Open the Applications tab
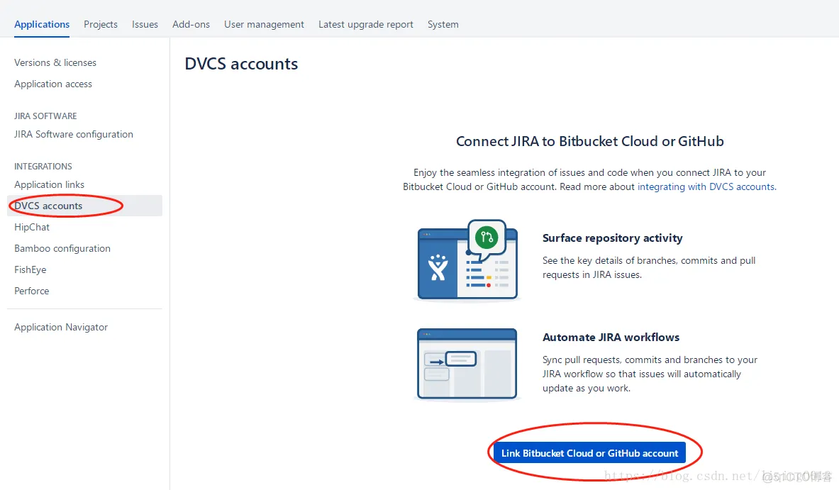Image resolution: width=839 pixels, height=490 pixels. [x=42, y=24]
